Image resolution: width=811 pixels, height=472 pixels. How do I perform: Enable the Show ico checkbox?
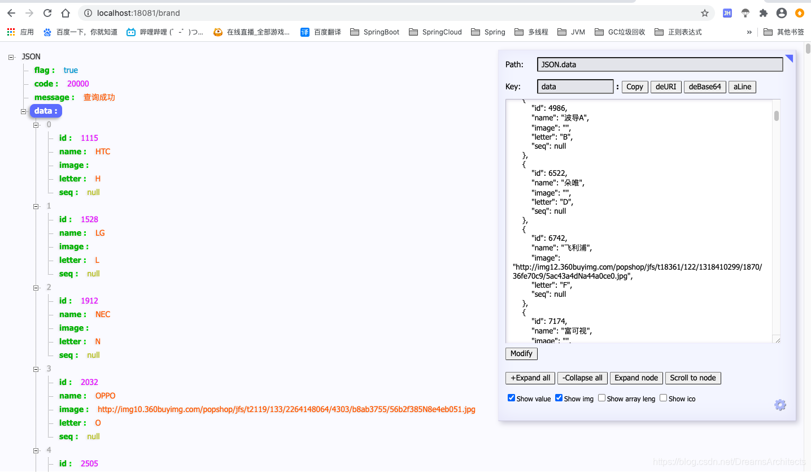pos(664,398)
